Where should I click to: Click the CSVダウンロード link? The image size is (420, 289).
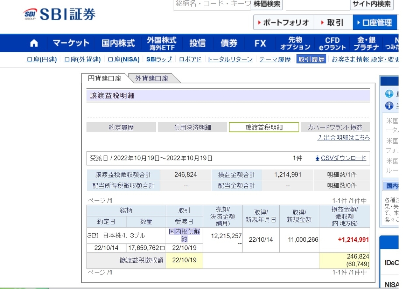click(x=343, y=158)
